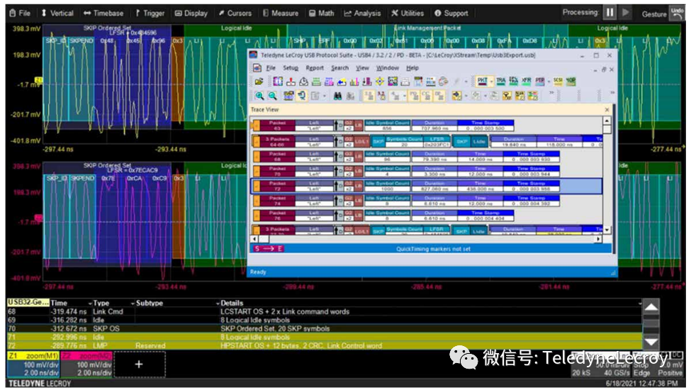Click the Zoom Out magnifier icon
Screen dimensions: 691x390
click(271, 96)
